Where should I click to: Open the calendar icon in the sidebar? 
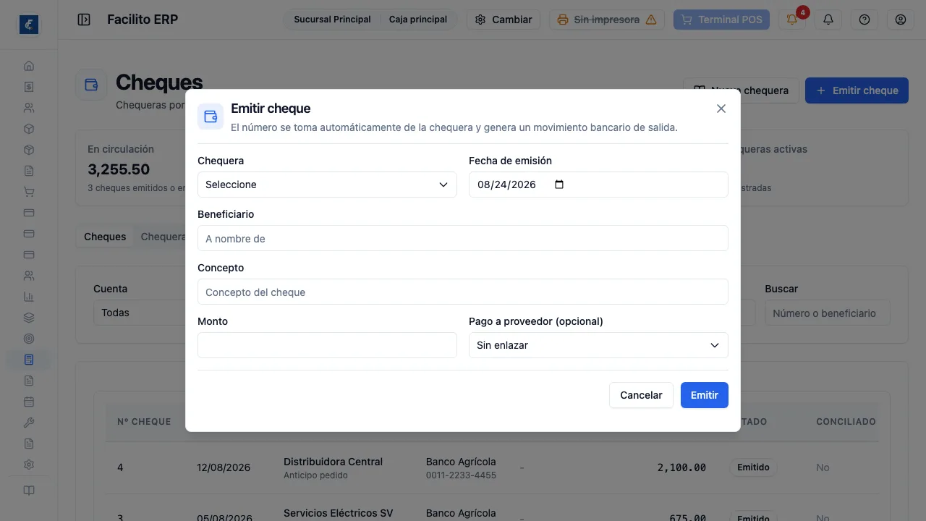tap(29, 402)
